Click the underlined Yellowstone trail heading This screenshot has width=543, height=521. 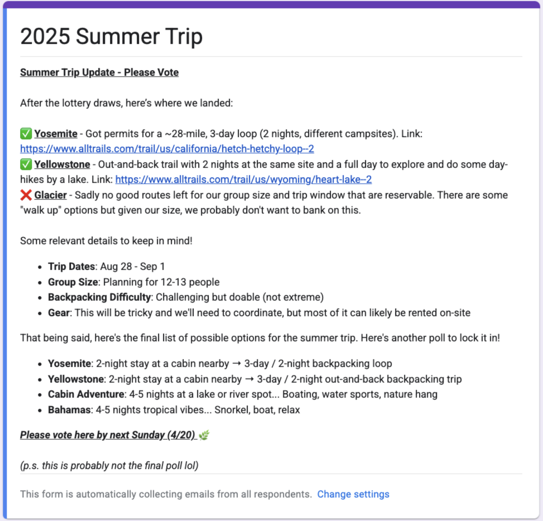coord(62,164)
